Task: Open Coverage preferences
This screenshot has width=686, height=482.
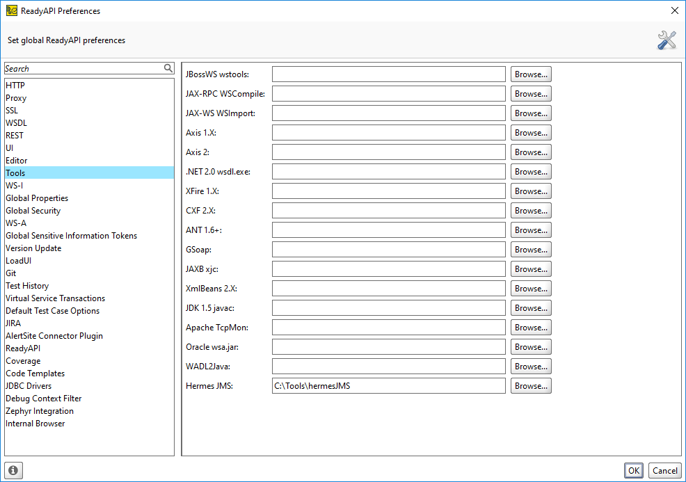Action: (x=89, y=361)
